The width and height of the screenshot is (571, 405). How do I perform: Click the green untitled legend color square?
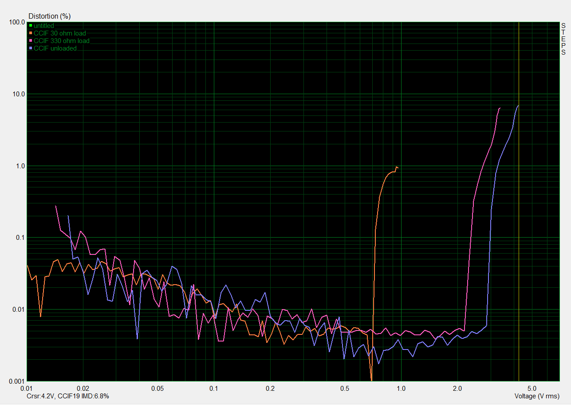pyautogui.click(x=31, y=26)
